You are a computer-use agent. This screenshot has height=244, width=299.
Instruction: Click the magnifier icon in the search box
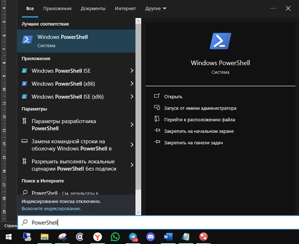tap(25, 222)
